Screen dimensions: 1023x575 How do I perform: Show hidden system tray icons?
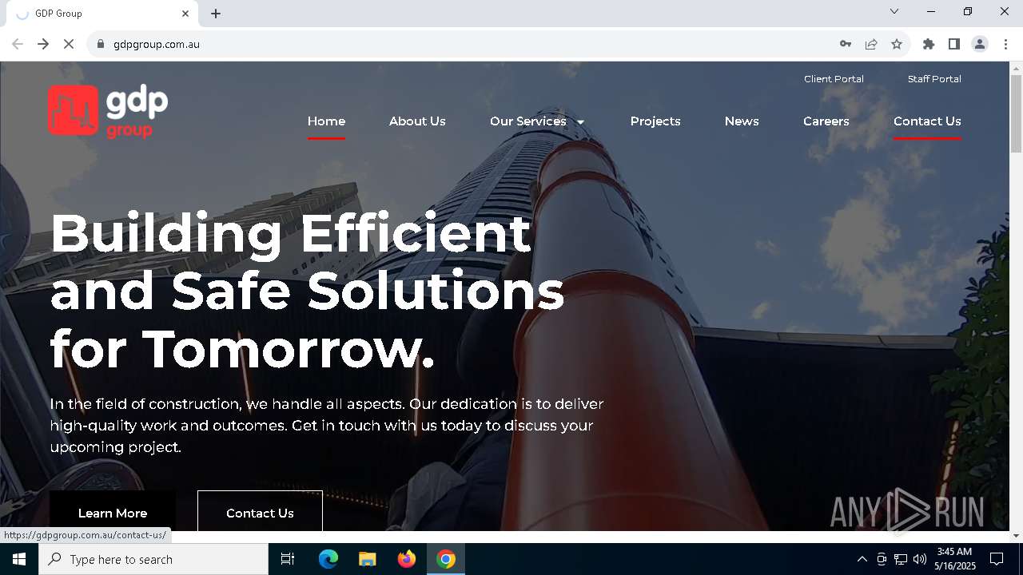pyautogui.click(x=862, y=559)
